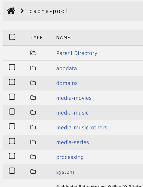The width and height of the screenshot is (143, 187).
Task: Click the system folder icon
Action: pyautogui.click(x=33, y=172)
